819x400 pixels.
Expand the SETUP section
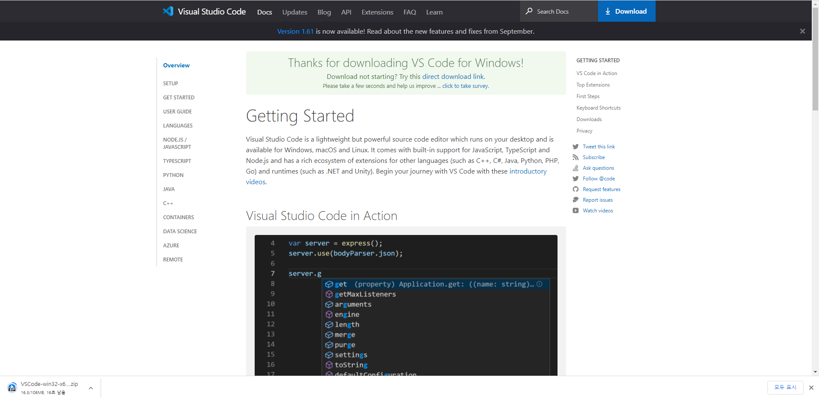point(171,84)
